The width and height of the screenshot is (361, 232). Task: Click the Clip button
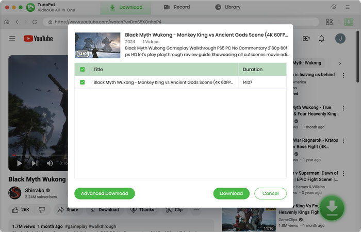174,210
